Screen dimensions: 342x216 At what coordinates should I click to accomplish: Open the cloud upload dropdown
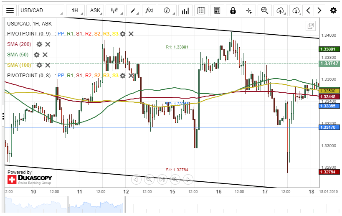(281, 10)
